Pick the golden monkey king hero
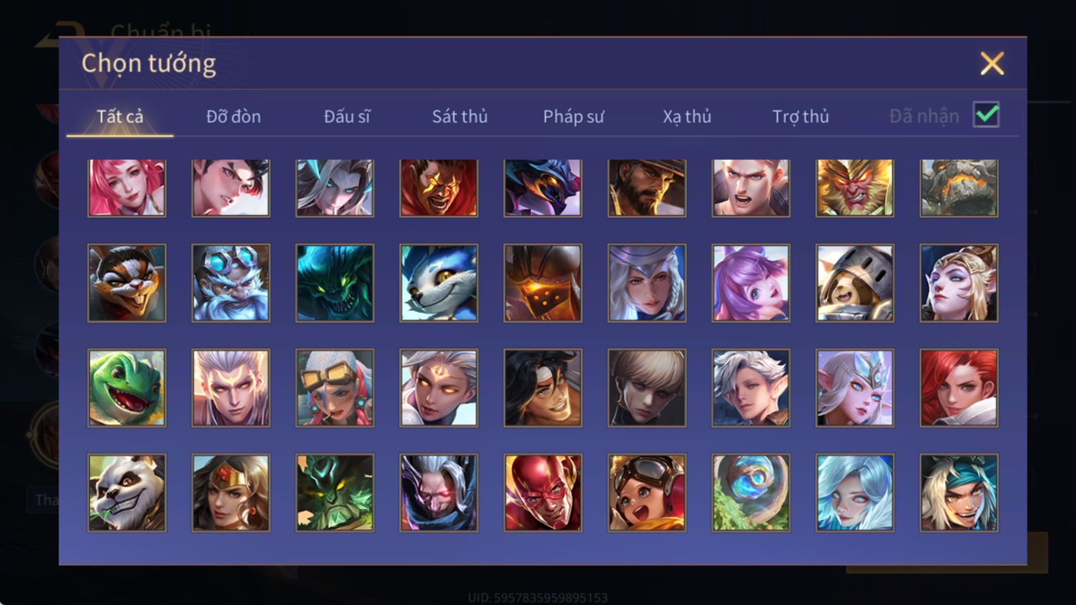The height and width of the screenshot is (605, 1076). [x=855, y=188]
